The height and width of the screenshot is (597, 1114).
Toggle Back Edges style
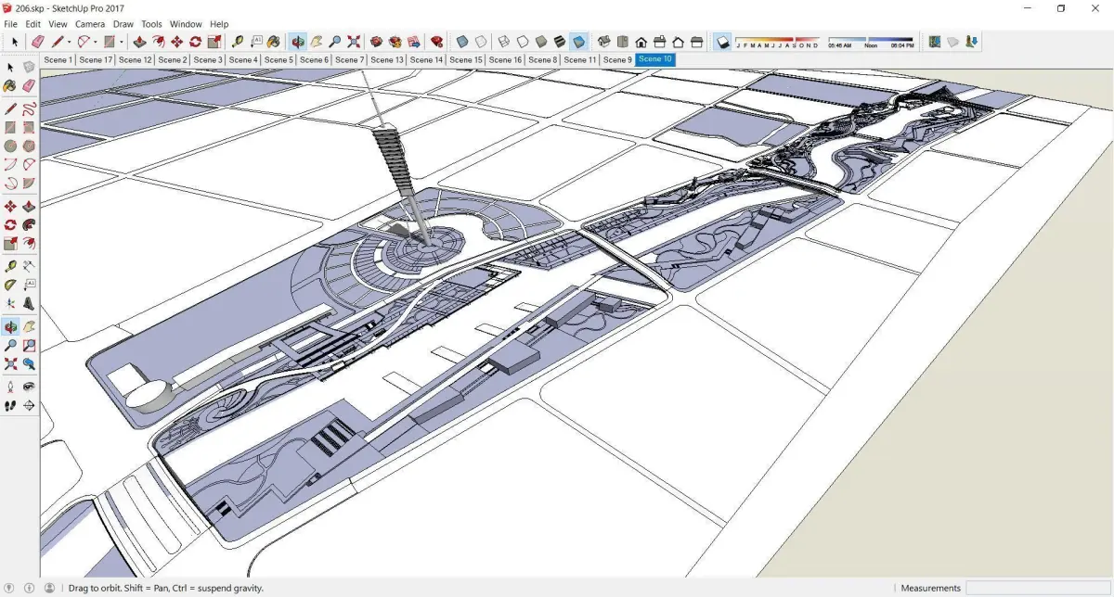tap(480, 42)
